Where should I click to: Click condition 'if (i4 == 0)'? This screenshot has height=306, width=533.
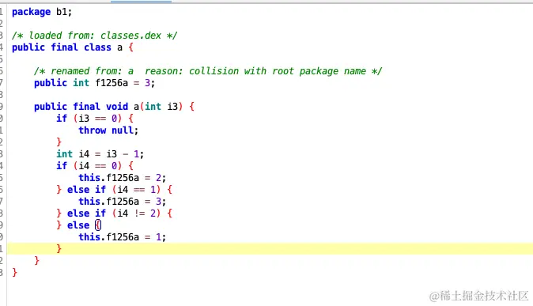coord(89,166)
